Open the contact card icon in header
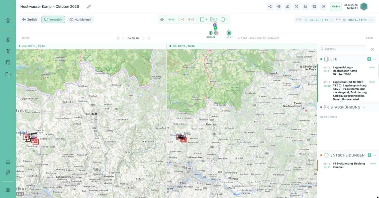The width and height of the screenshot is (379, 198). (x=314, y=7)
